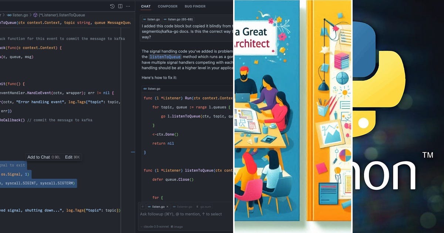Open the (*Listener).listenToQueue breadcrumb dropdown

pos(61,15)
